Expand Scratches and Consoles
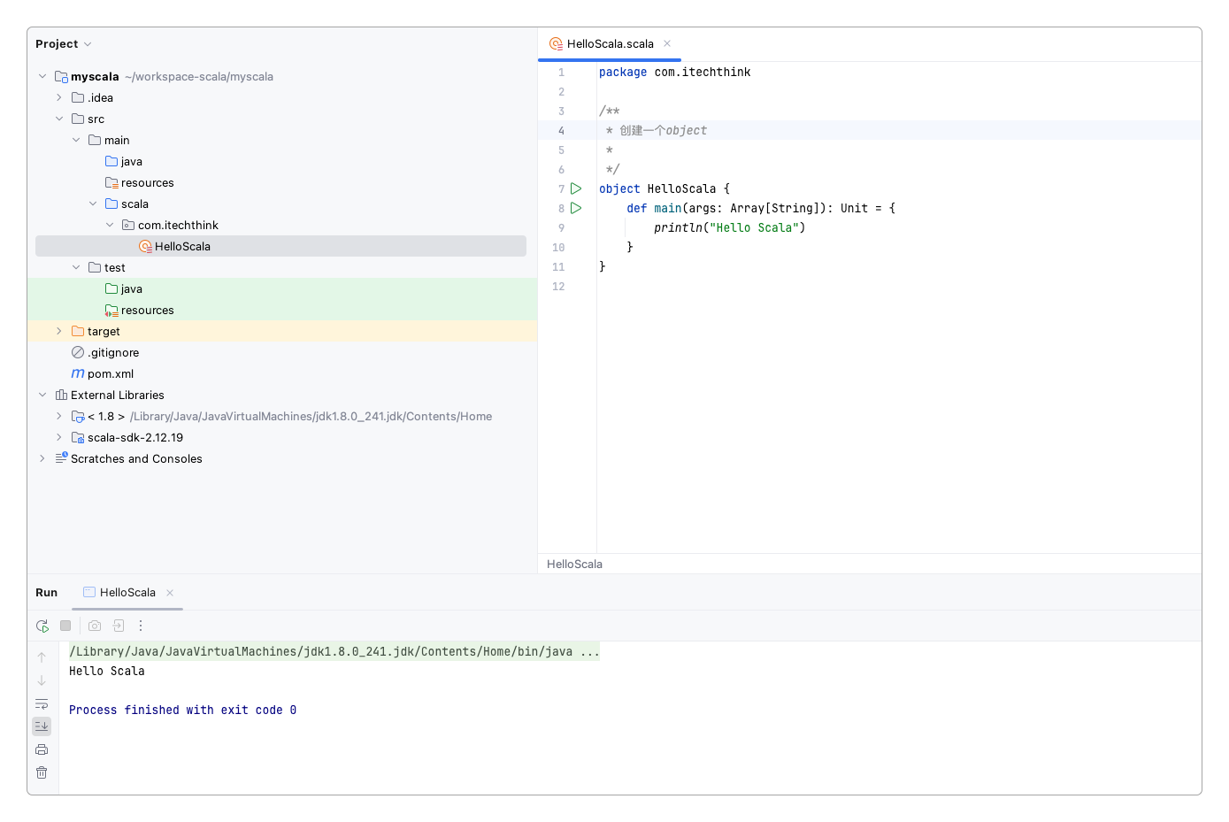1229x822 pixels. tap(42, 458)
